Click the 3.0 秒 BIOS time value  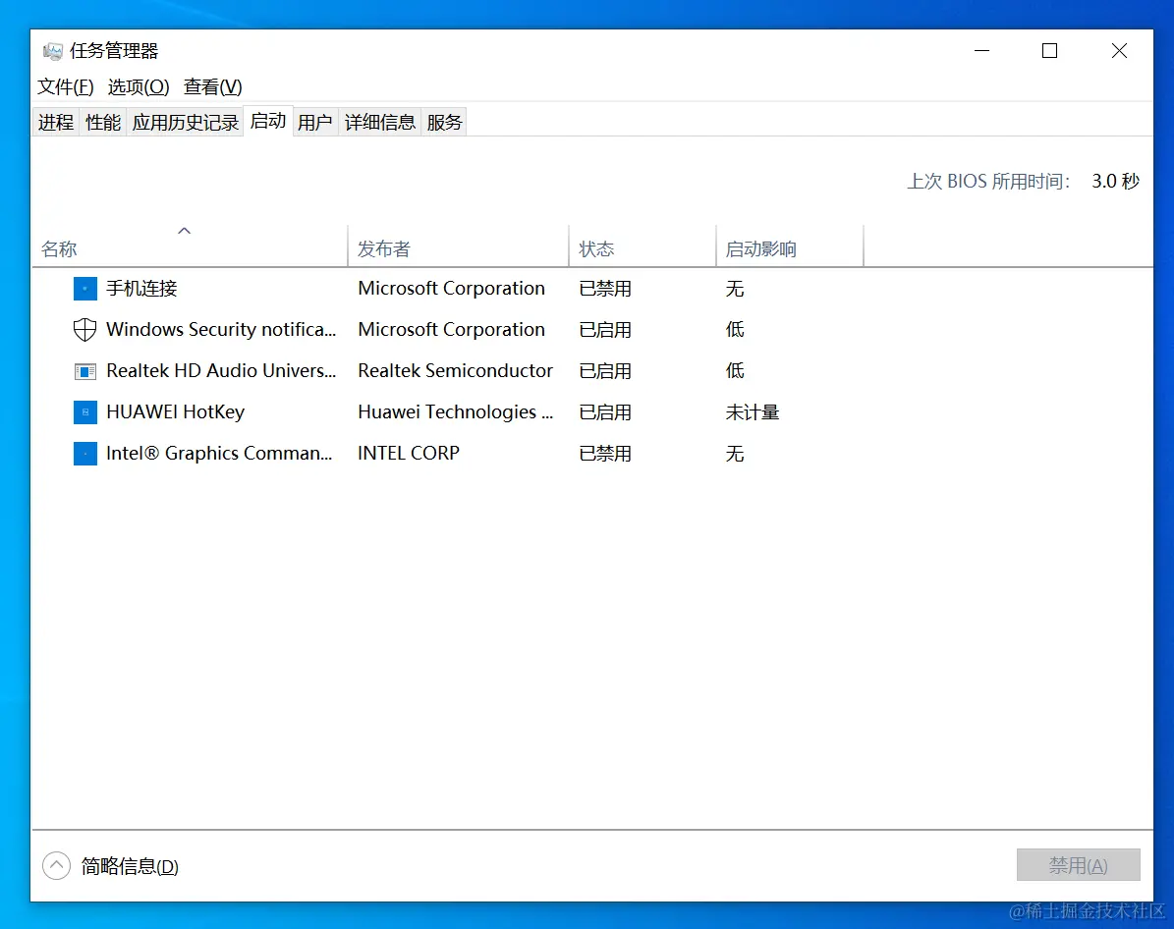click(1116, 181)
